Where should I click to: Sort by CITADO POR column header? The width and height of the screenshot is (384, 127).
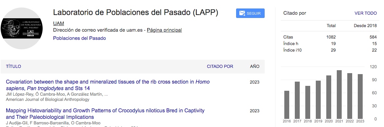220,67
